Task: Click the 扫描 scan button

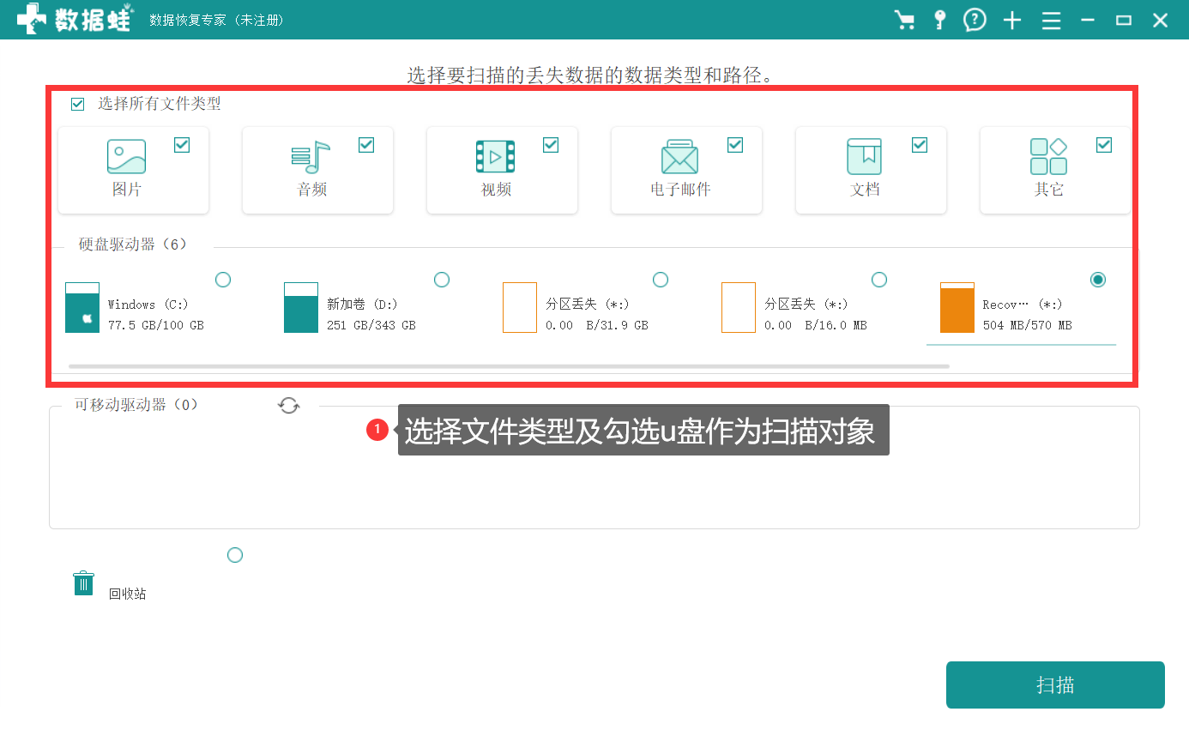Action: 1055,685
